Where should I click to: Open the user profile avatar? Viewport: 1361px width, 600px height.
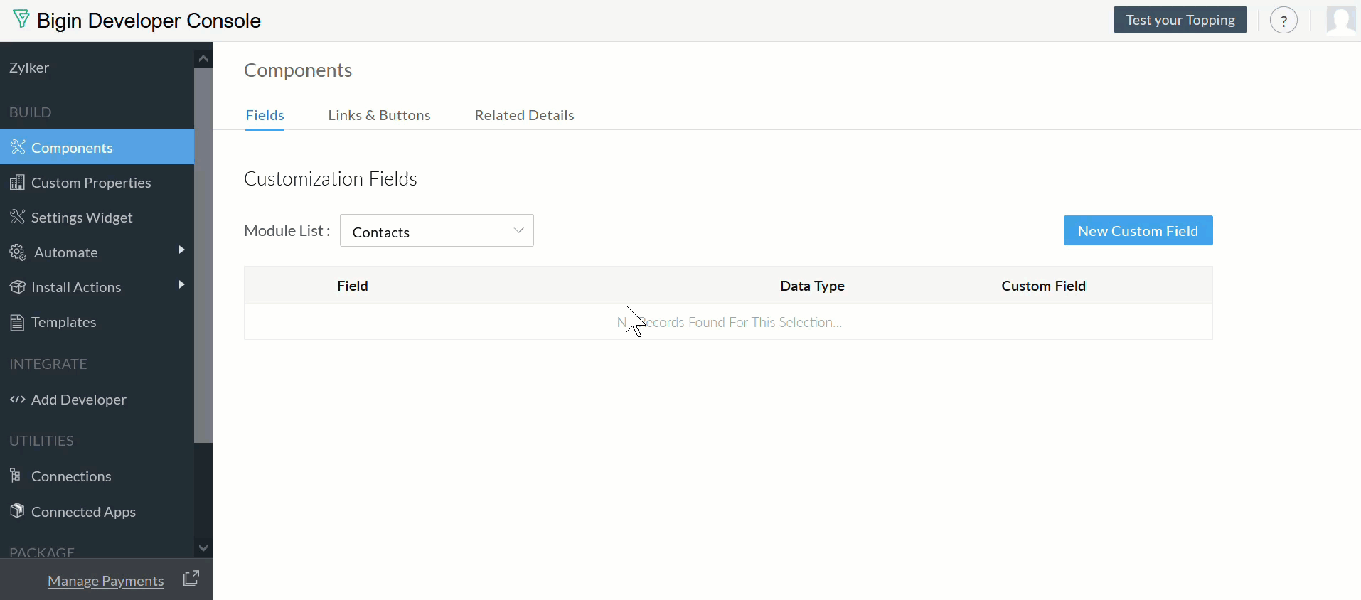pyautogui.click(x=1341, y=20)
